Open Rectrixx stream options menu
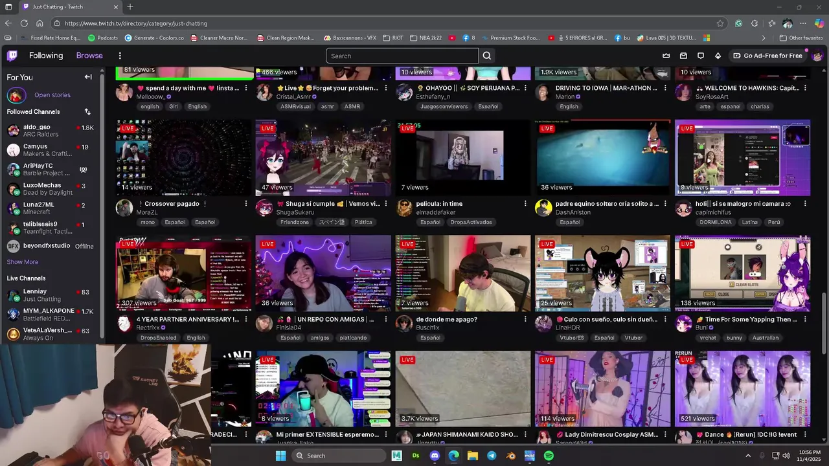Image resolution: width=829 pixels, height=466 pixels. pos(246,320)
